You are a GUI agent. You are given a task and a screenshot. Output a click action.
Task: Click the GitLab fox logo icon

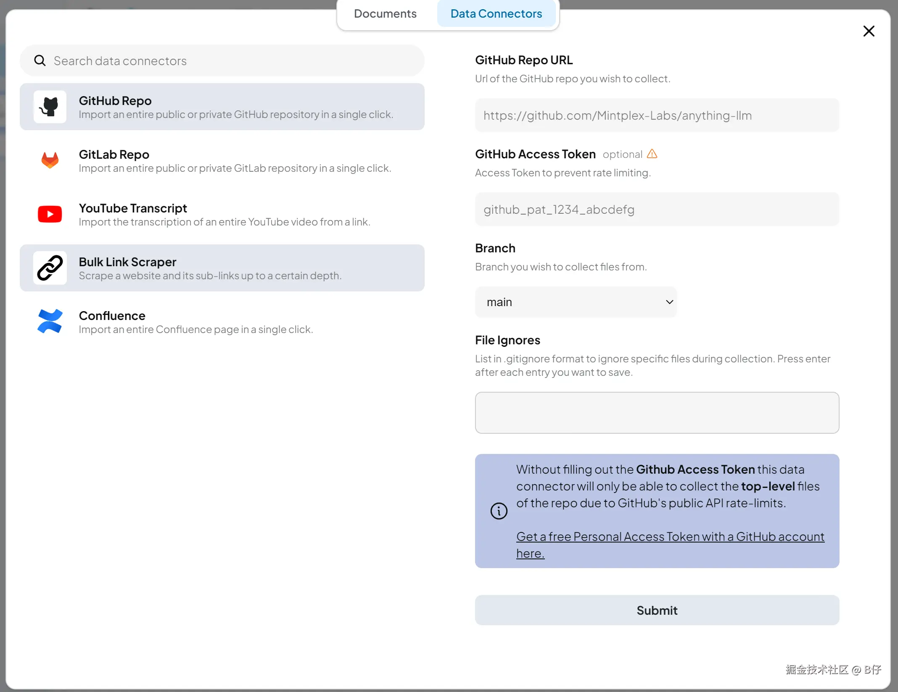pyautogui.click(x=50, y=160)
